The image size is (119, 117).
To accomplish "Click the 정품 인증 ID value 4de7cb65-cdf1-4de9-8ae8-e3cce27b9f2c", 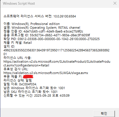I will point(53,31).
